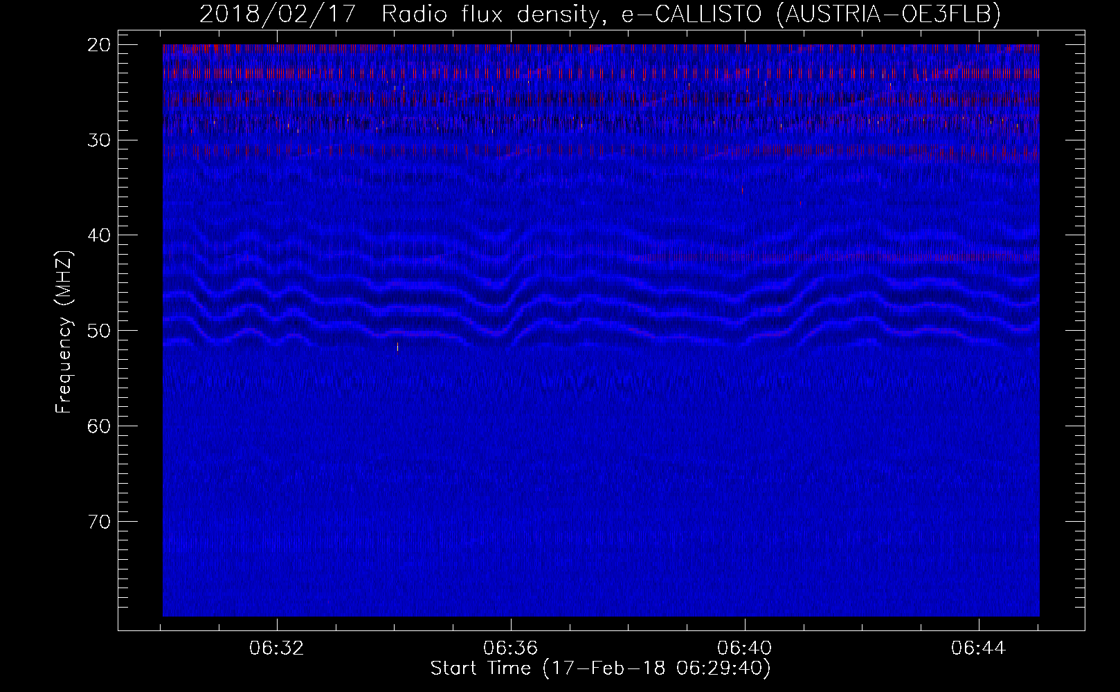
Task: Click the 06:36 time tick label
Action: (x=511, y=648)
